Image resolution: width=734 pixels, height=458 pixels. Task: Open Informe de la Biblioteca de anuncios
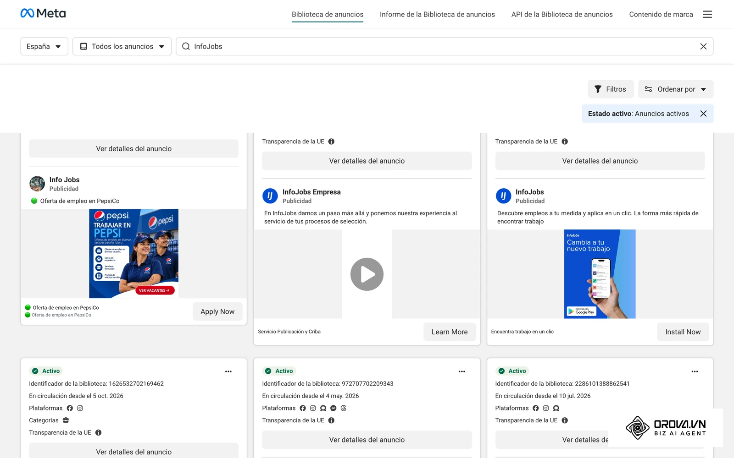[437, 14]
